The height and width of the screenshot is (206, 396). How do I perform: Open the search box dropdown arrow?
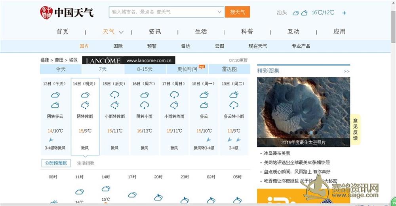tap(220, 12)
